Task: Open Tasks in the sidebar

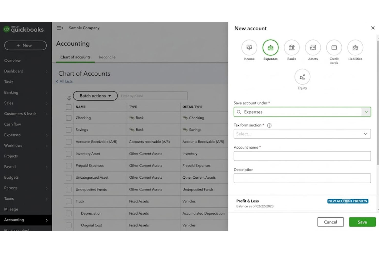Action: coord(9,82)
